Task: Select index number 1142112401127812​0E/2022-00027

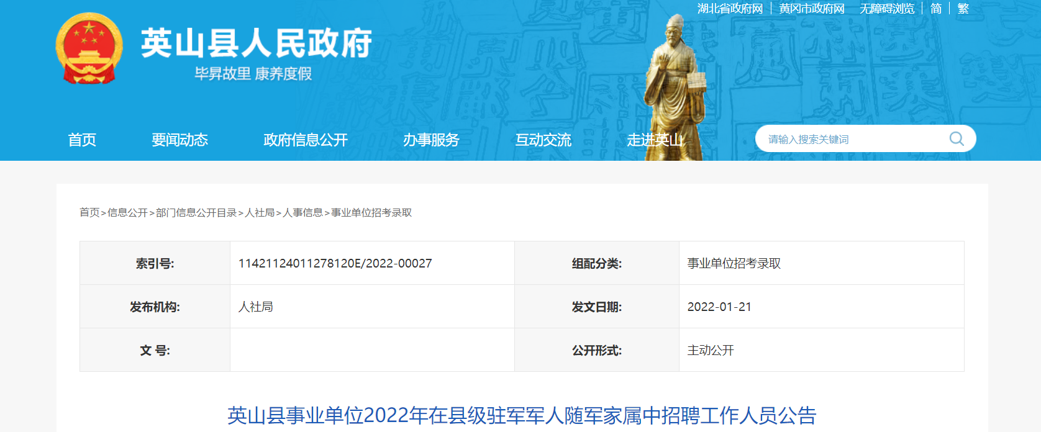Action: click(x=335, y=263)
